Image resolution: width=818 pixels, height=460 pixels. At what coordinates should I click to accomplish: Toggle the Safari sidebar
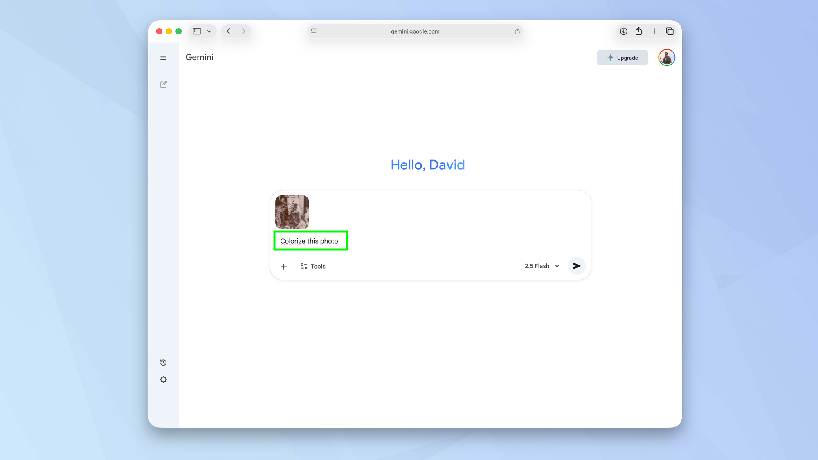click(x=197, y=31)
